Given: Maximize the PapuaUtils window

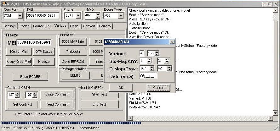Looking at the screenshot, I should coord(270,4).
